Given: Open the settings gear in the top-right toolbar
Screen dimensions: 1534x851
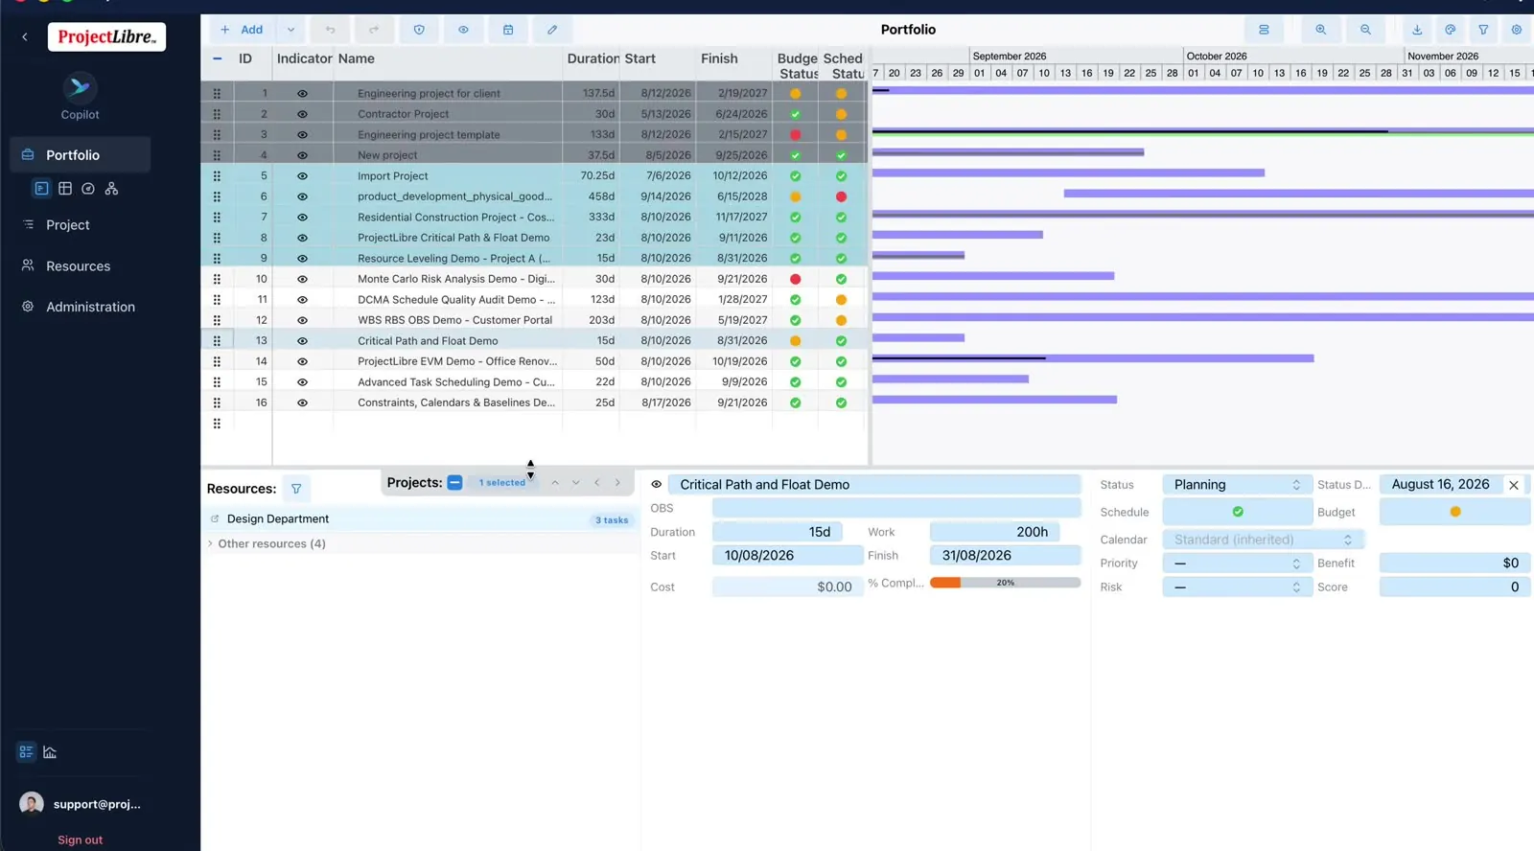Looking at the screenshot, I should click(1517, 30).
